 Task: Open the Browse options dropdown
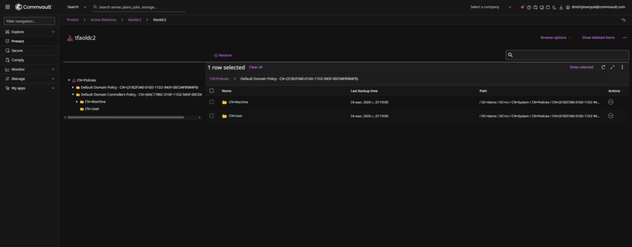point(556,38)
